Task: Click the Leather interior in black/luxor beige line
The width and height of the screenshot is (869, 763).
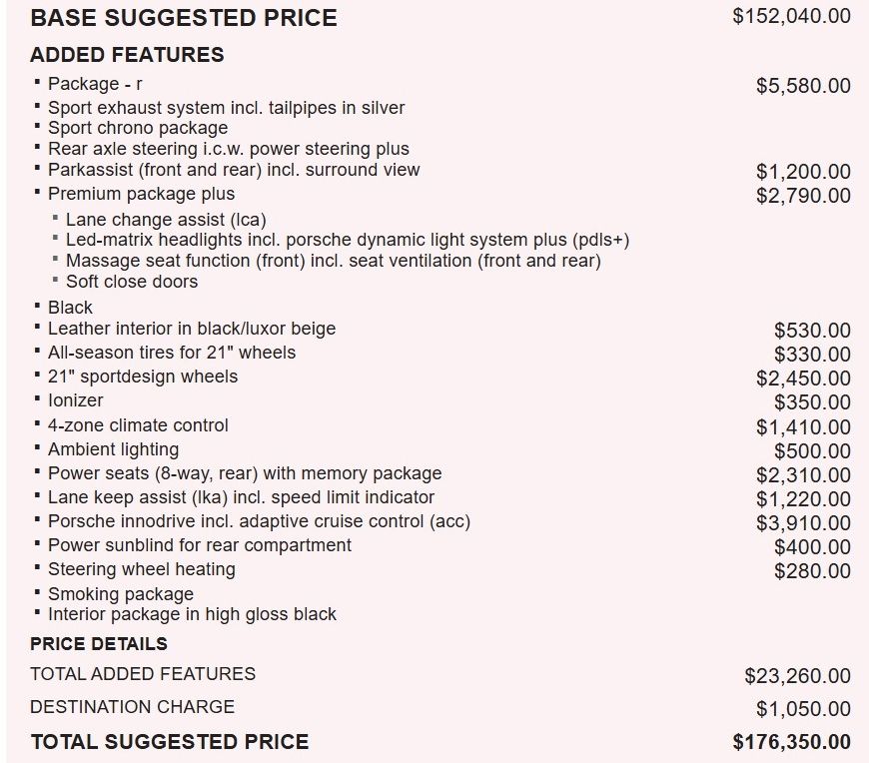Action: (192, 329)
